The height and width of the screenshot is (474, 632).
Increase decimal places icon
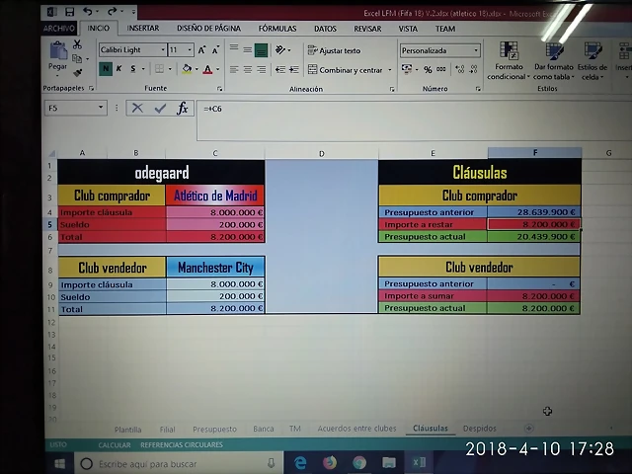460,69
